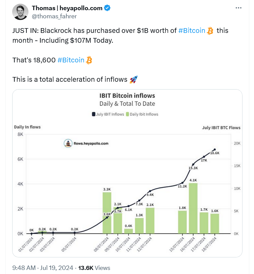Screen dimensions: 254x274
Task: Click the Bitcoin emoji after 18,600
Action: [x=89, y=60]
